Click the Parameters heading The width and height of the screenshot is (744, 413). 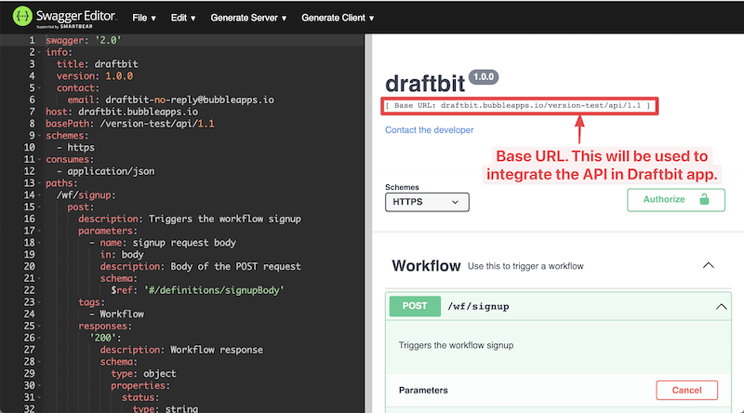(x=423, y=391)
